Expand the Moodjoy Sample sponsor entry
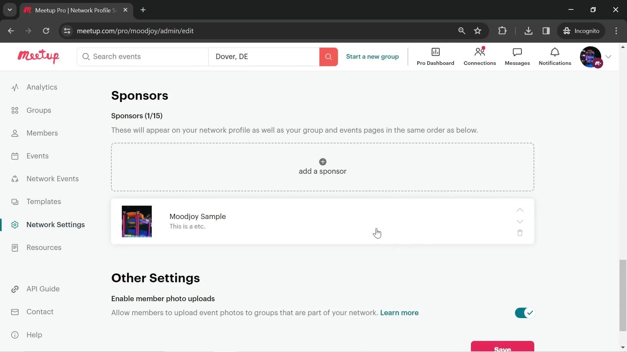Image resolution: width=627 pixels, height=352 pixels. point(520,221)
